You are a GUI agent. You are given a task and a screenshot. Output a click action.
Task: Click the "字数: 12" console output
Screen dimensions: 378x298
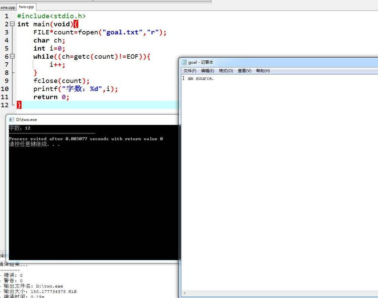click(20, 128)
